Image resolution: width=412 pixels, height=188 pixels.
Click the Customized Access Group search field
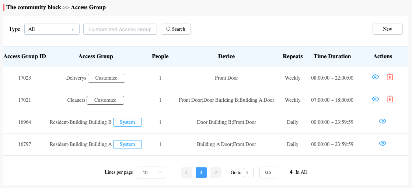[120, 29]
